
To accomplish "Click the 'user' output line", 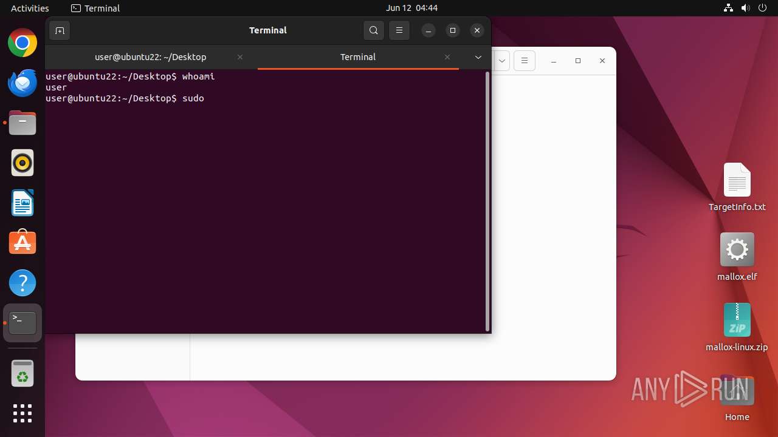I will click(x=56, y=87).
